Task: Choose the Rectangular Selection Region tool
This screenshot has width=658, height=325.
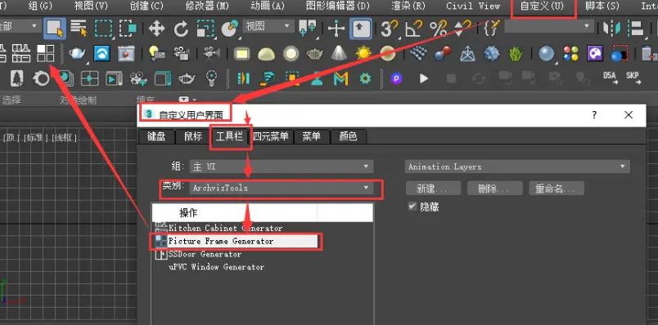Action: pos(103,29)
